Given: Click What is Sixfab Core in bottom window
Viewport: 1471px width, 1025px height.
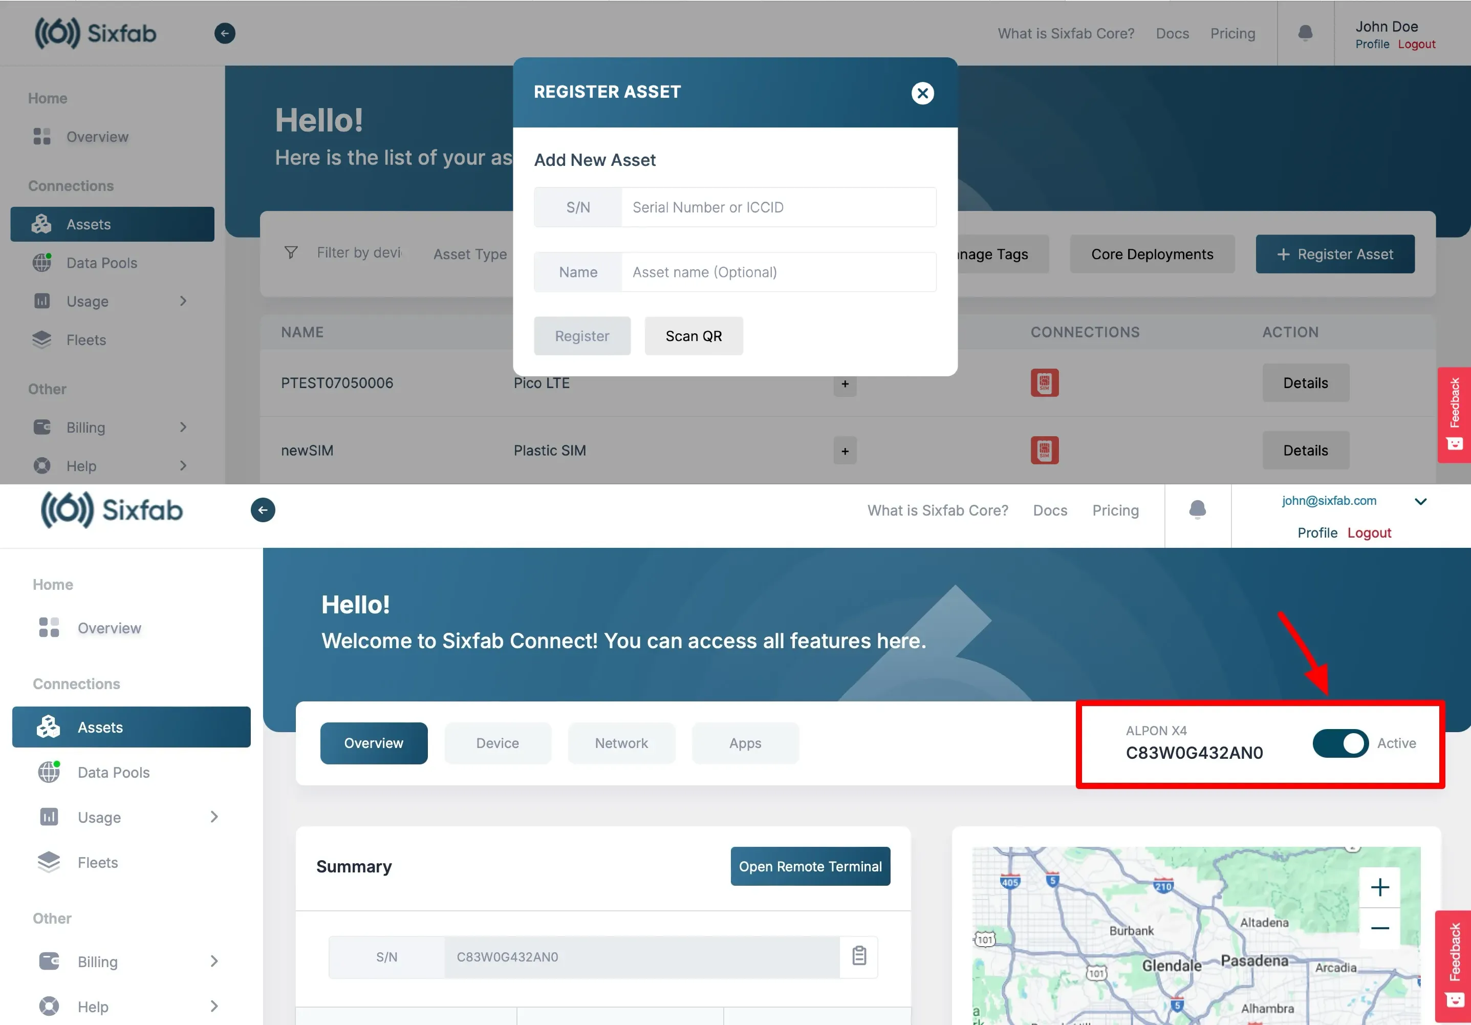Looking at the screenshot, I should pyautogui.click(x=937, y=510).
